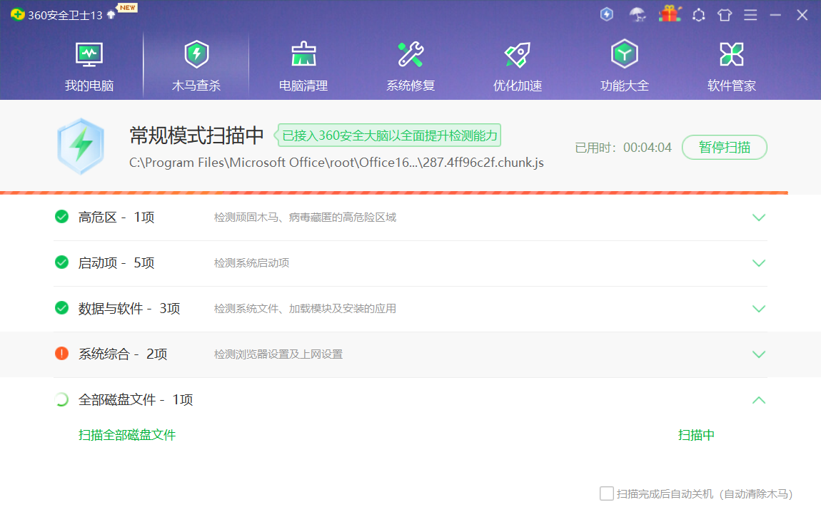Enable 扫描完成后自动关机 checkbox
Screen dimensions: 821x517
point(607,493)
